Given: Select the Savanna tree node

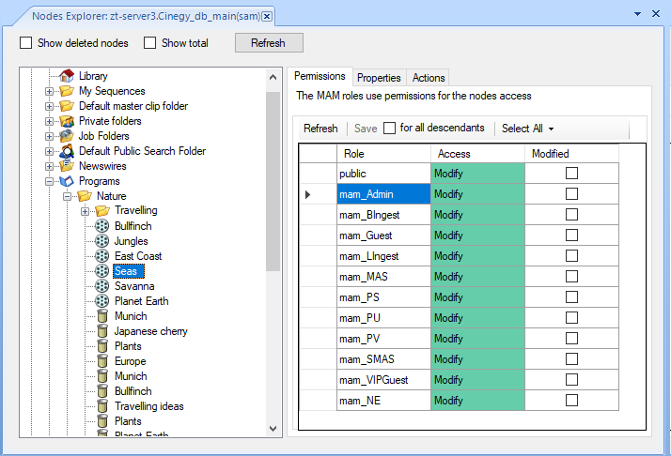Looking at the screenshot, I should pos(134,286).
